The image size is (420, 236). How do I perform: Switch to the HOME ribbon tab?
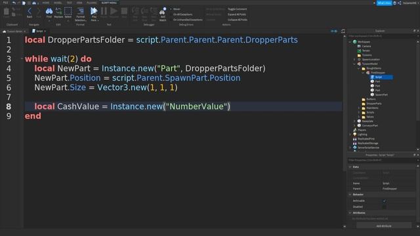pyautogui.click(x=46, y=3)
